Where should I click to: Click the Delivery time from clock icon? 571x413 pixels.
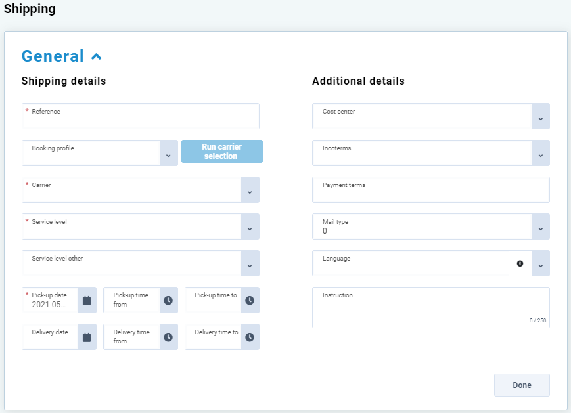(x=168, y=337)
